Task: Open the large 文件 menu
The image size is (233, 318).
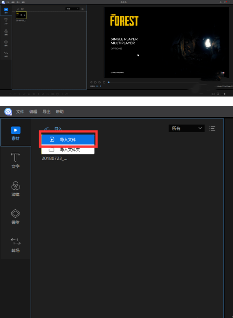Action: tap(20, 111)
